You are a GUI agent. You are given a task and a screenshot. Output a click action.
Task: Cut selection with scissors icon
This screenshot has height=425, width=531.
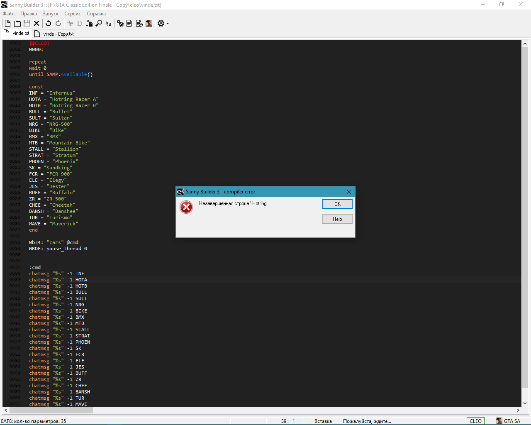coord(70,24)
